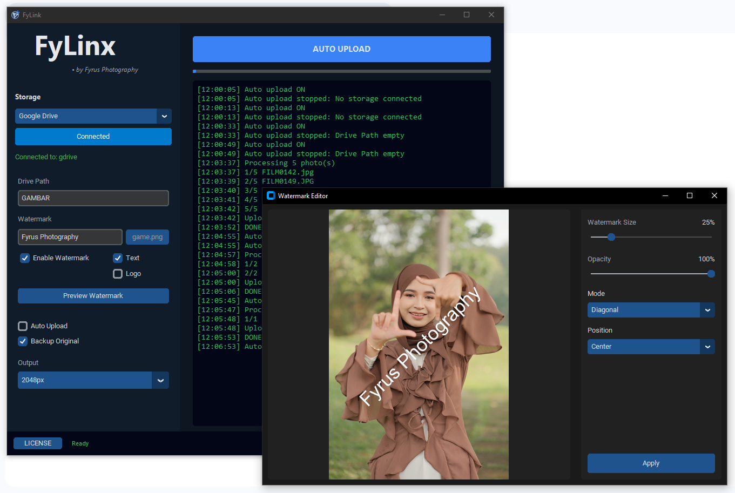This screenshot has width=735, height=493.
Task: Click the 100% opacity value
Action: click(706, 259)
